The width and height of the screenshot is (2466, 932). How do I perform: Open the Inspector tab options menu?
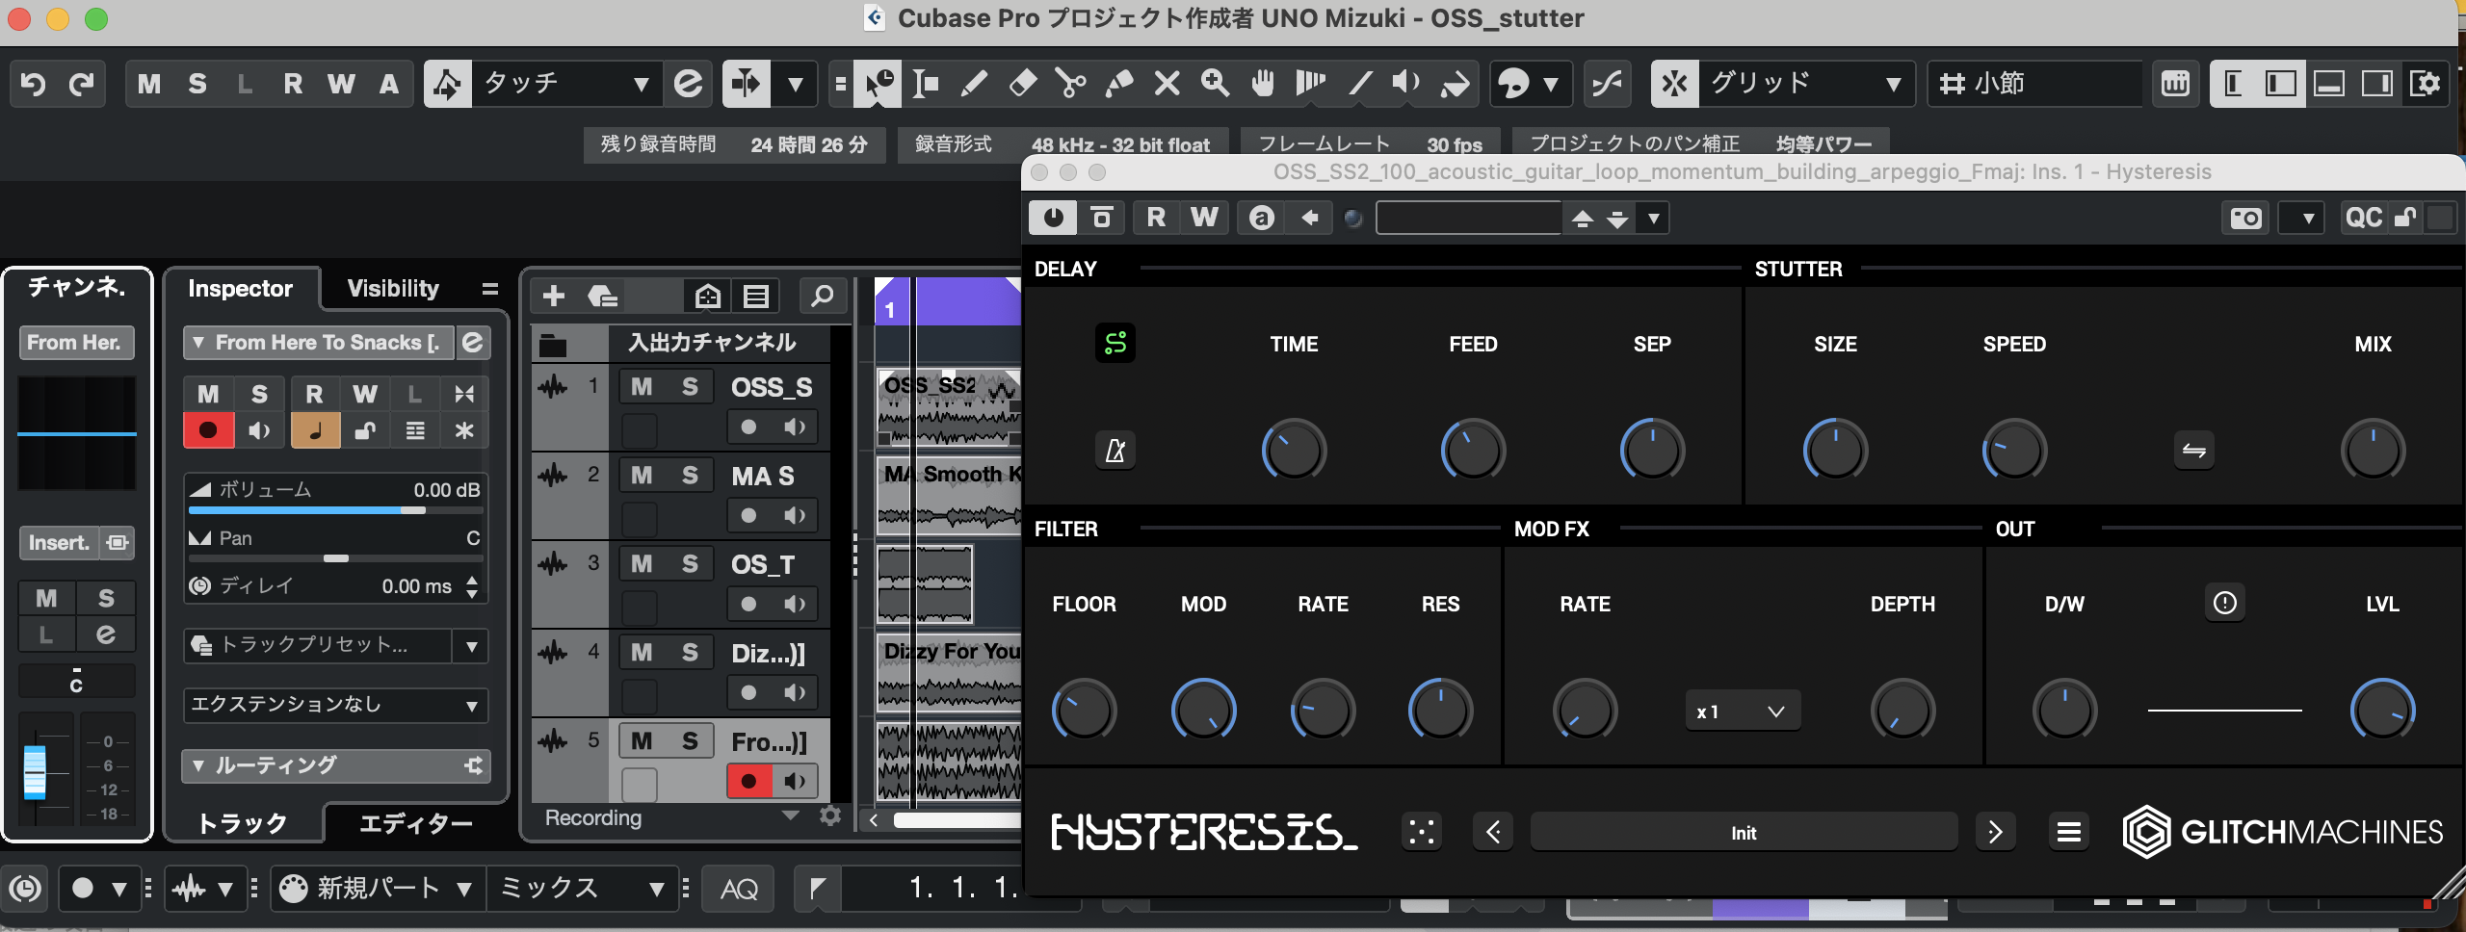[490, 289]
